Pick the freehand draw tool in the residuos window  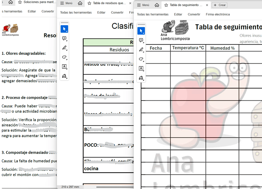click(x=64, y=57)
